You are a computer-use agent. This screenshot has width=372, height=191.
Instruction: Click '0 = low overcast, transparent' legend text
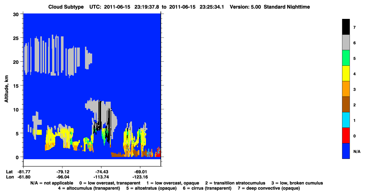point(110,183)
